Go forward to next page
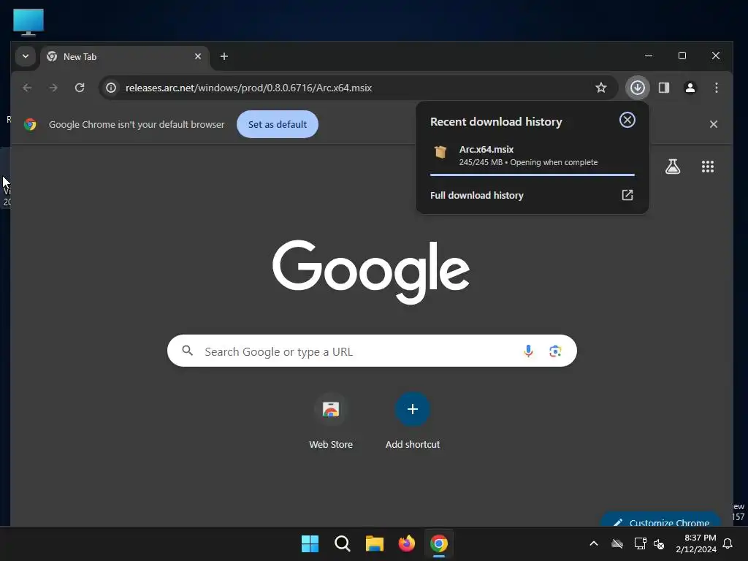The width and height of the screenshot is (748, 561). point(53,88)
